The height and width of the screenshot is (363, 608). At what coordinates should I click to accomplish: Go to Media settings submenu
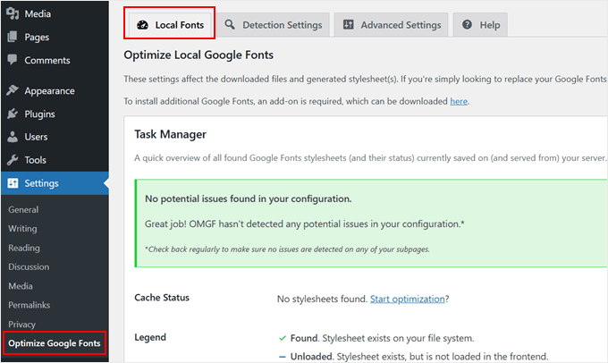(21, 286)
